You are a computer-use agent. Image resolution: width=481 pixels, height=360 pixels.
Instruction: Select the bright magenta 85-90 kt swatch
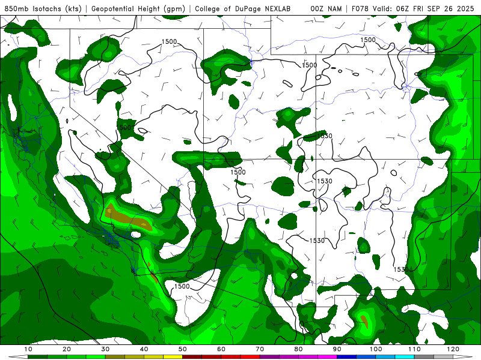point(327,357)
